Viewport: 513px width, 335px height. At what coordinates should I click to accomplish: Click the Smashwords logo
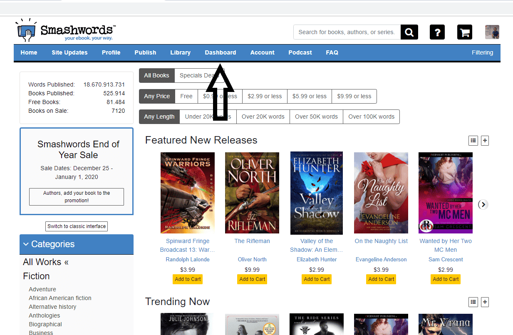point(66,30)
